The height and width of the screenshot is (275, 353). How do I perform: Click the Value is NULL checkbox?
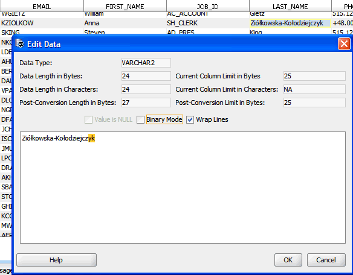pos(88,119)
